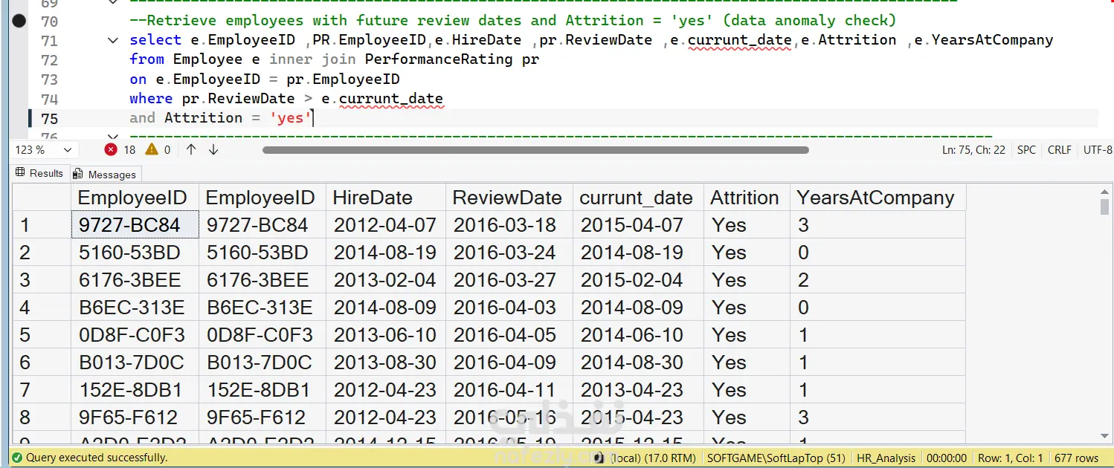Viewport: 1114px width, 468px height.
Task: Click Query executed successfully status text
Action: click(97, 458)
